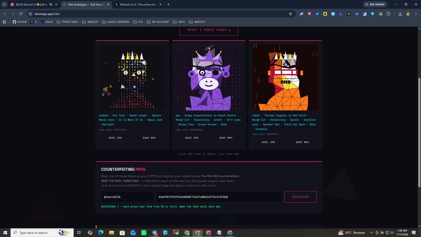Open Microsoft Store from taskbar
421x237 pixels.
click(122, 232)
